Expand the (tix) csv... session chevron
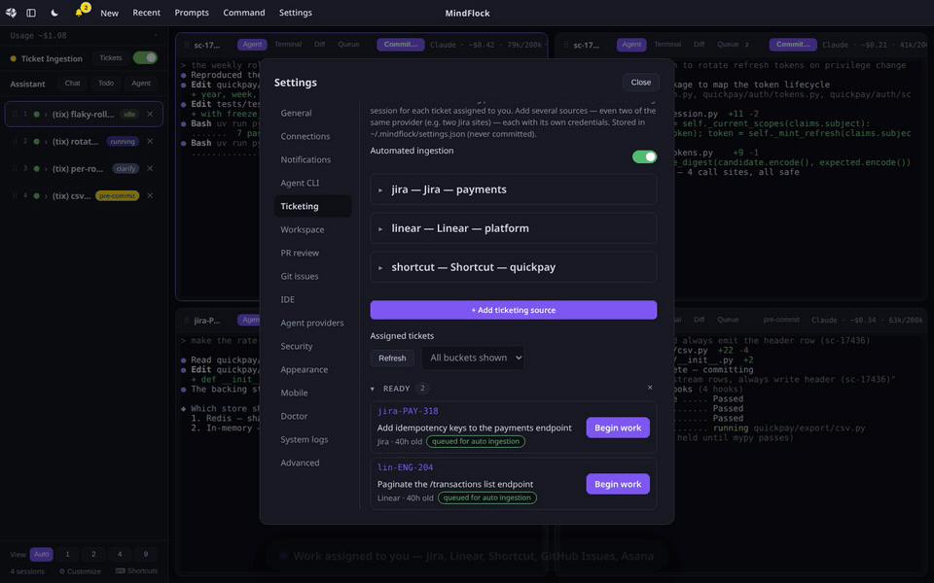Screen dimensions: 934x583 46,195
